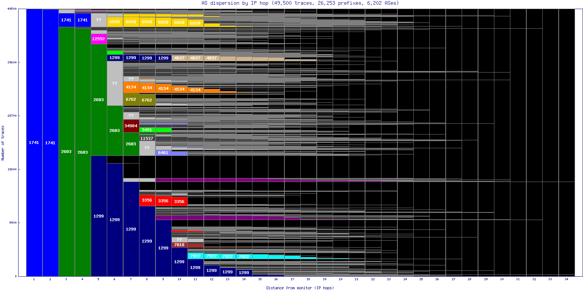Click the magenta AS 12552 block
583x290 pixels.
[98, 39]
